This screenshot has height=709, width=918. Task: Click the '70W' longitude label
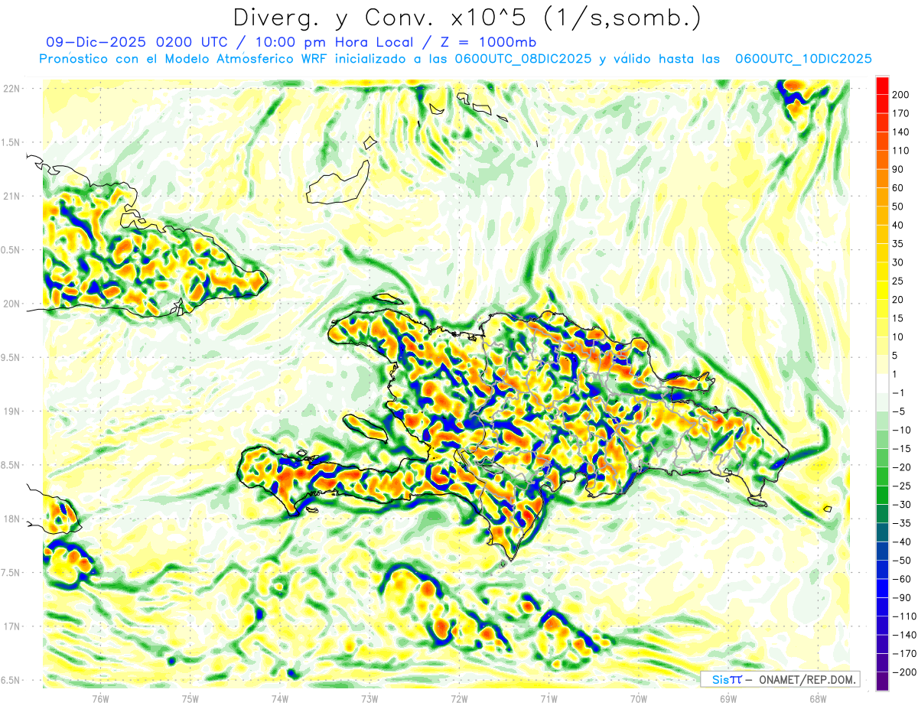click(x=639, y=698)
